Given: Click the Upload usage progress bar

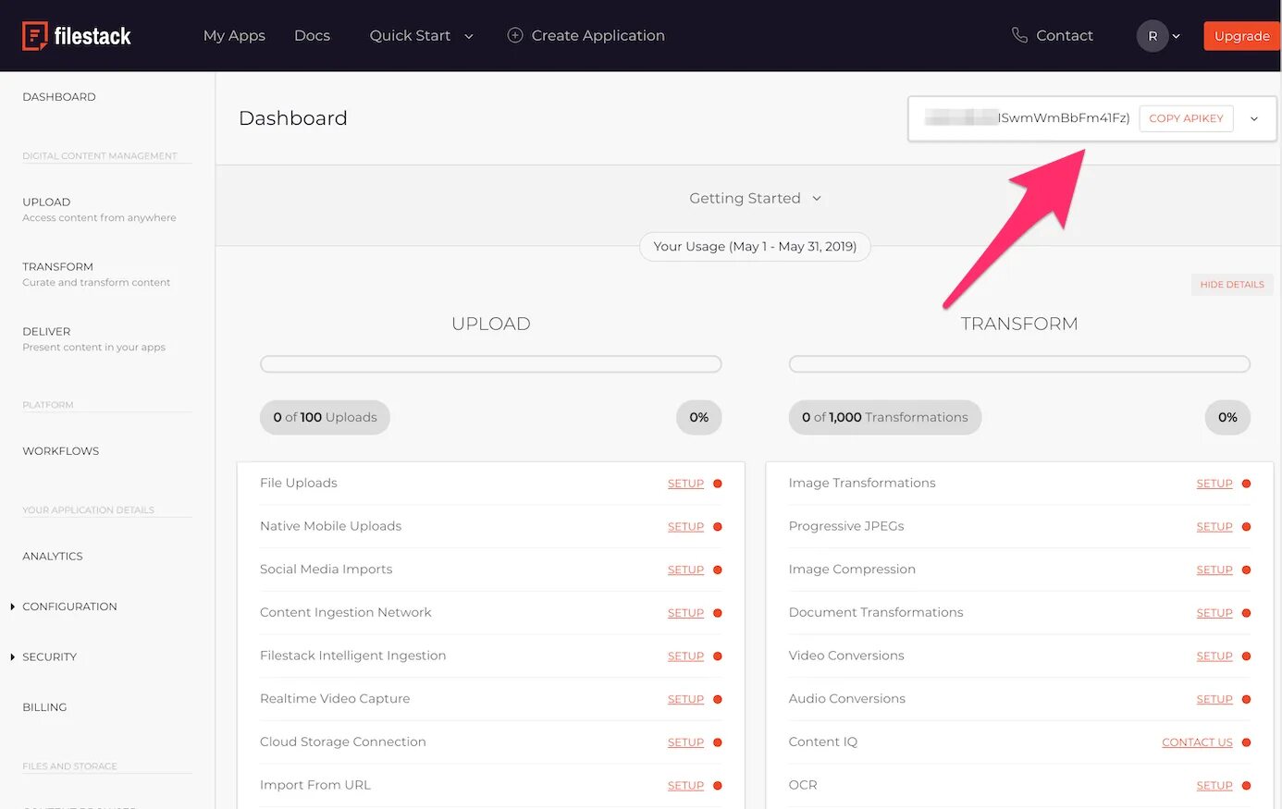Looking at the screenshot, I should (x=491, y=364).
